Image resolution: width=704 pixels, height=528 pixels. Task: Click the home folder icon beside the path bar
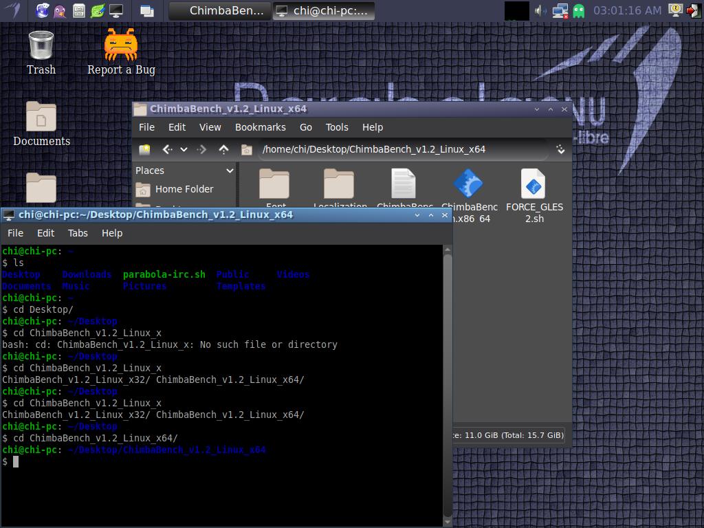[246, 149]
